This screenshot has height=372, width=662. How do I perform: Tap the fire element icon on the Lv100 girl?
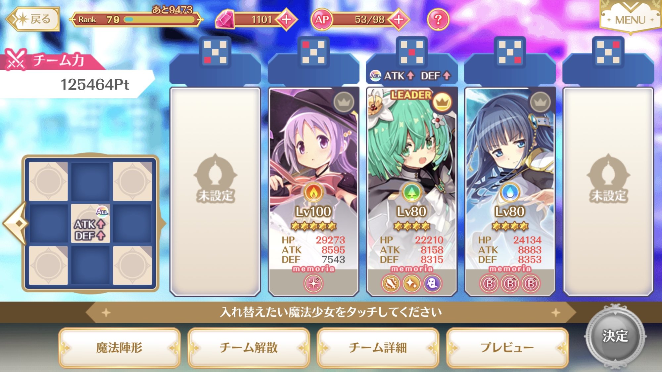tap(313, 192)
